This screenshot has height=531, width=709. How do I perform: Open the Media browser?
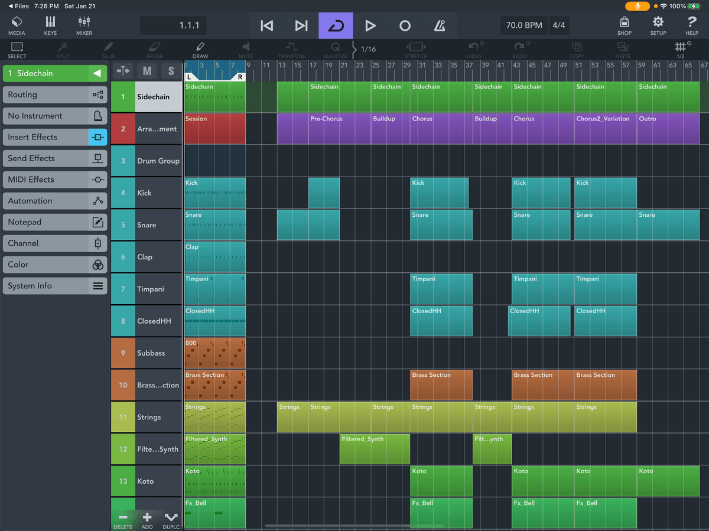17,25
